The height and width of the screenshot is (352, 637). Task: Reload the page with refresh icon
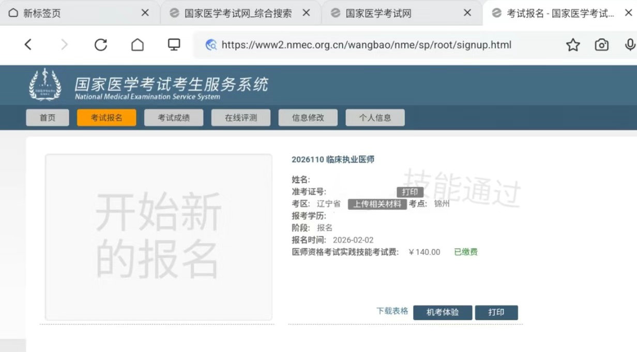pos(100,45)
